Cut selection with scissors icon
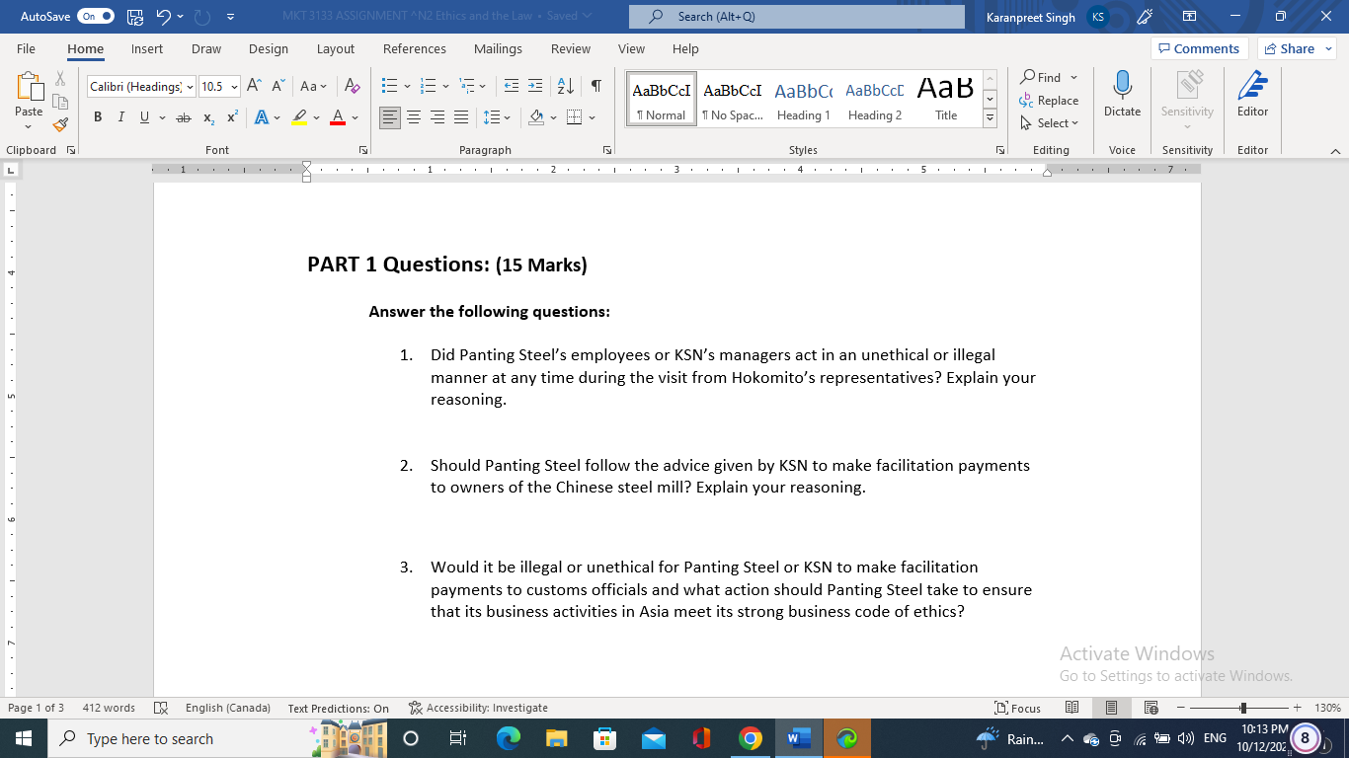This screenshot has width=1349, height=758. point(60,79)
